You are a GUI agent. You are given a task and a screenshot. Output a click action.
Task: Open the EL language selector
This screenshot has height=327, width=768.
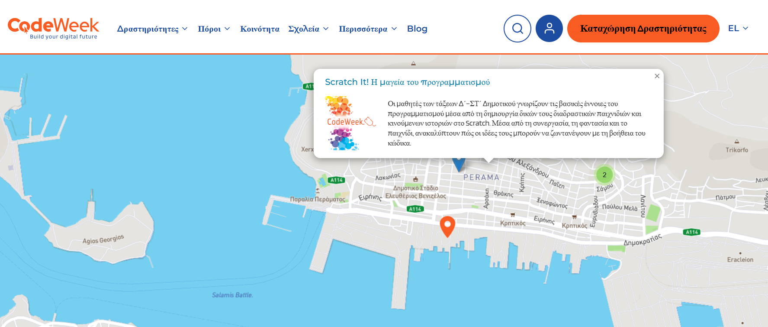tap(738, 29)
